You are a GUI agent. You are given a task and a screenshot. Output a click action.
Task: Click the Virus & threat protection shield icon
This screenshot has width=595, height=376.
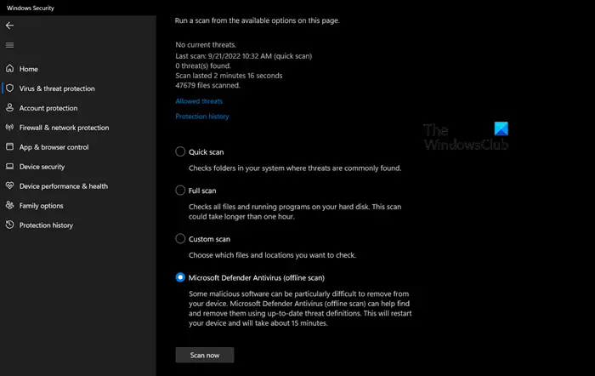click(10, 88)
